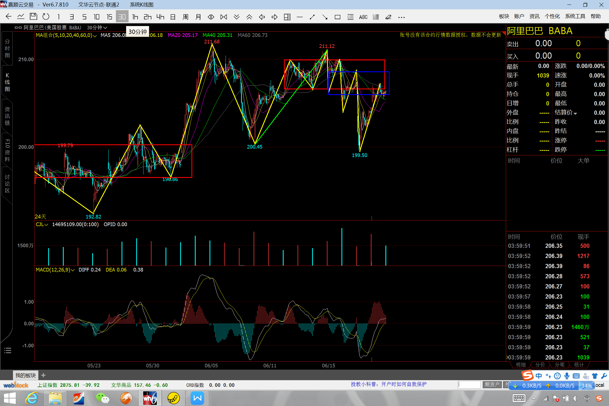Viewport: 609px width, 406px height.
Task: Open the 资讯链 sidebar tab
Action: click(7, 116)
